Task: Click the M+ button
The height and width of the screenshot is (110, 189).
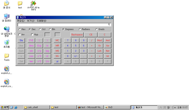Action: 57,56
